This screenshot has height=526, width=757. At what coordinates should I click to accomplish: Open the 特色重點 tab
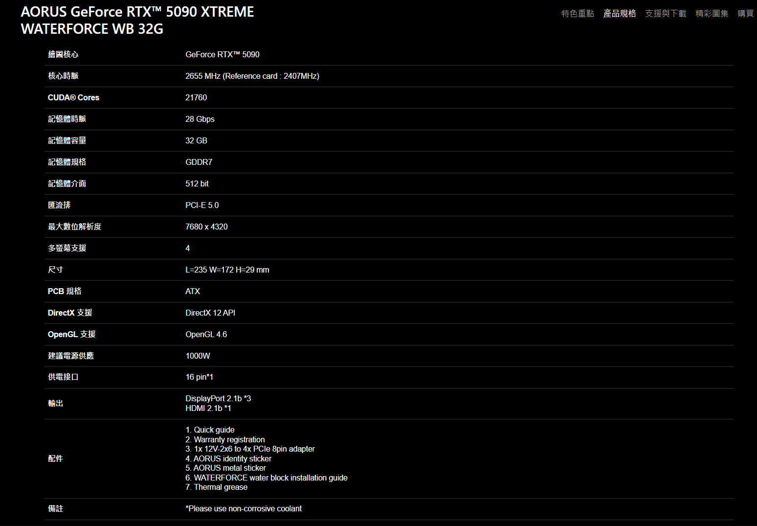[x=578, y=14]
